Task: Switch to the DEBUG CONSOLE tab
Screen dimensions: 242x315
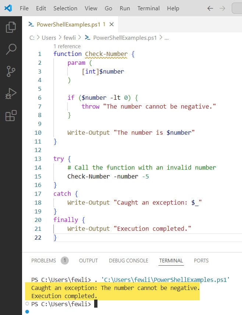Action: [128, 261]
